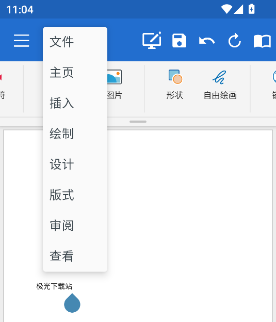The width and height of the screenshot is (276, 322).
Task: Tap the ribbon collapse handle bar
Action: click(x=138, y=122)
